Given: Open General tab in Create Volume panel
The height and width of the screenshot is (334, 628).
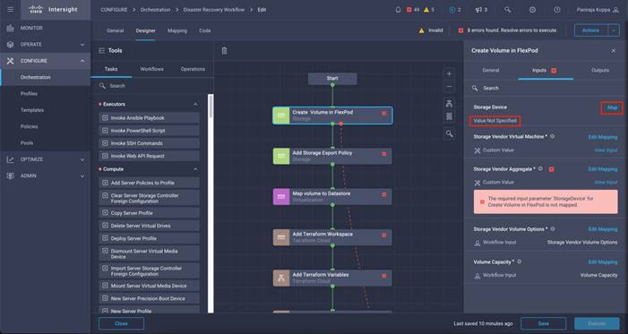Looking at the screenshot, I should click(x=491, y=70).
